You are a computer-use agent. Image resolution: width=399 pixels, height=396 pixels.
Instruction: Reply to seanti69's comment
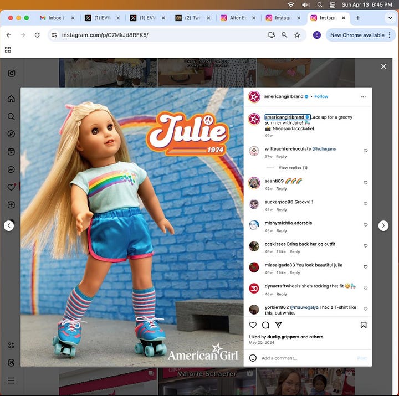[282, 189]
